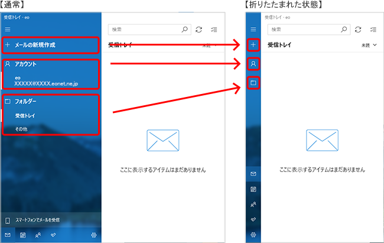Click hamburger menu in expanded Mail window
This screenshot has width=384, height=243.
point(8,30)
